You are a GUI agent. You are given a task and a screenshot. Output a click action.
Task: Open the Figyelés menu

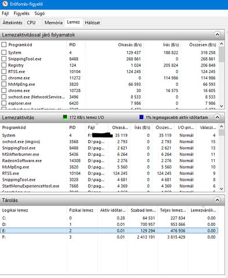coord(21,13)
